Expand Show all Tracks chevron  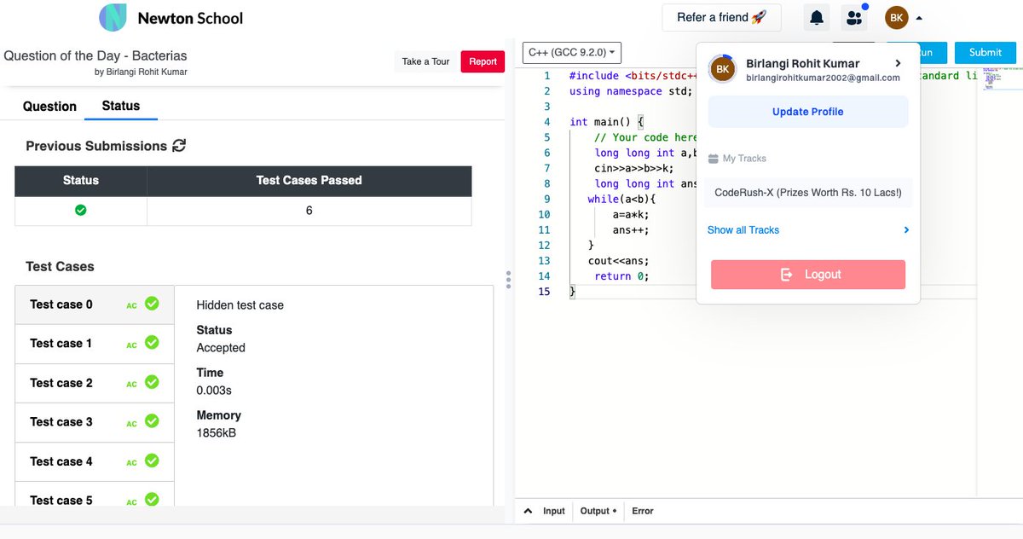(906, 230)
